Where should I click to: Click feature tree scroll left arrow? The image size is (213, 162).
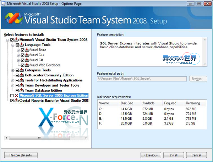(6, 138)
